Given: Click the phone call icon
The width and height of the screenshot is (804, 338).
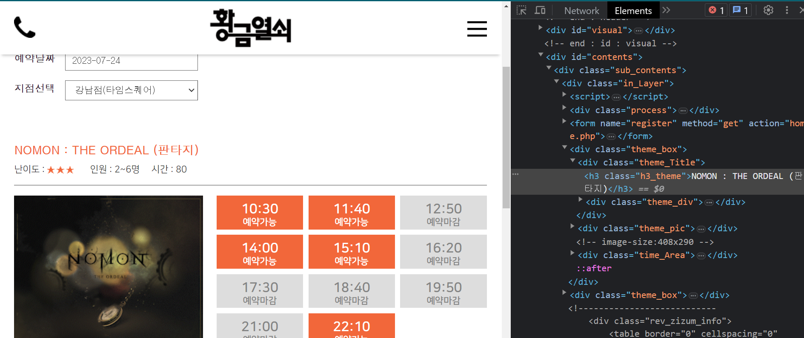Looking at the screenshot, I should (25, 27).
